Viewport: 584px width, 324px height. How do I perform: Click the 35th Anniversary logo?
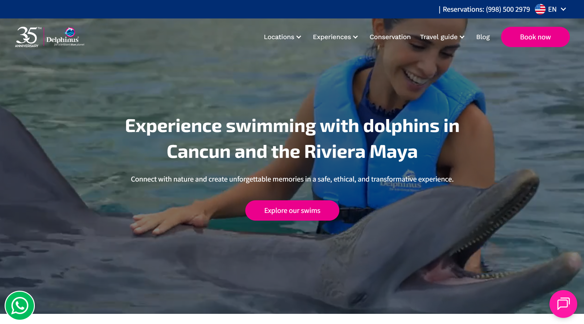click(x=28, y=37)
